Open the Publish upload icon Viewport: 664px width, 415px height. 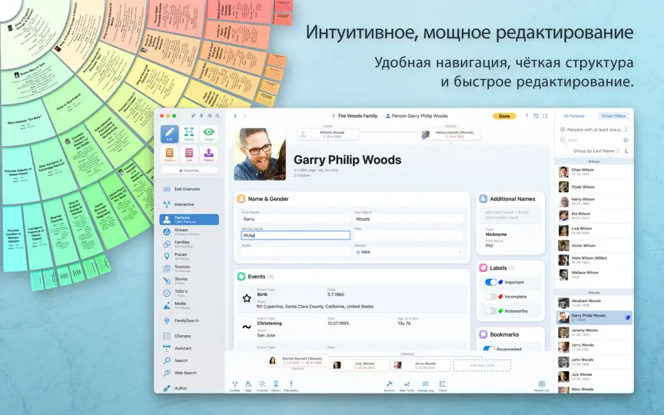208,154
